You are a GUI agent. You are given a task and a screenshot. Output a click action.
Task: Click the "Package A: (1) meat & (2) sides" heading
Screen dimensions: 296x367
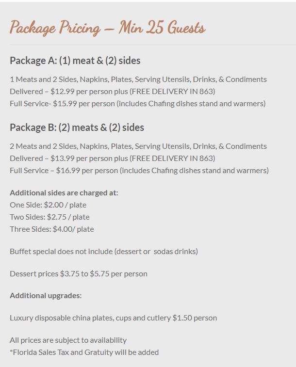pos(75,61)
